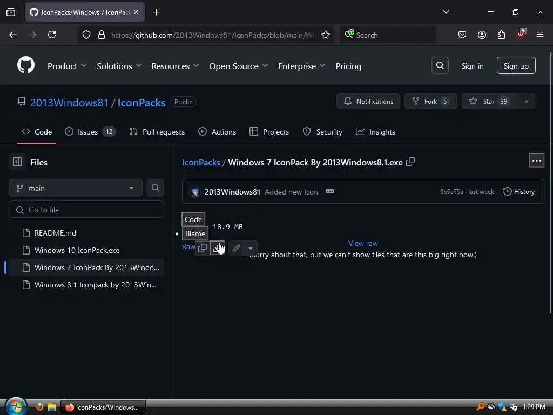Switch to the Code repository tab
553x415 pixels.
tap(37, 132)
